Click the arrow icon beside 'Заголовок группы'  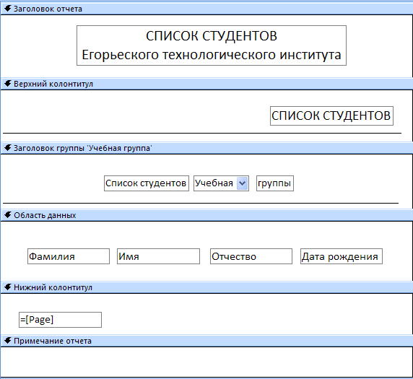click(8, 148)
